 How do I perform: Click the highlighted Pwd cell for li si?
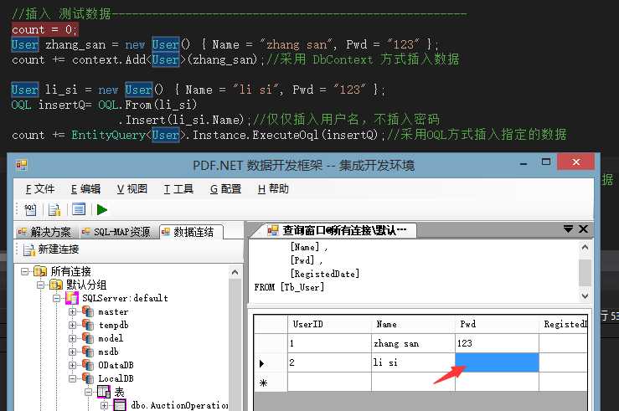coord(497,362)
